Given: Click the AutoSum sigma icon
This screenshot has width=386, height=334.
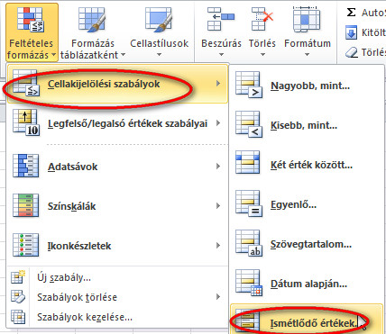Looking at the screenshot, I should [351, 13].
